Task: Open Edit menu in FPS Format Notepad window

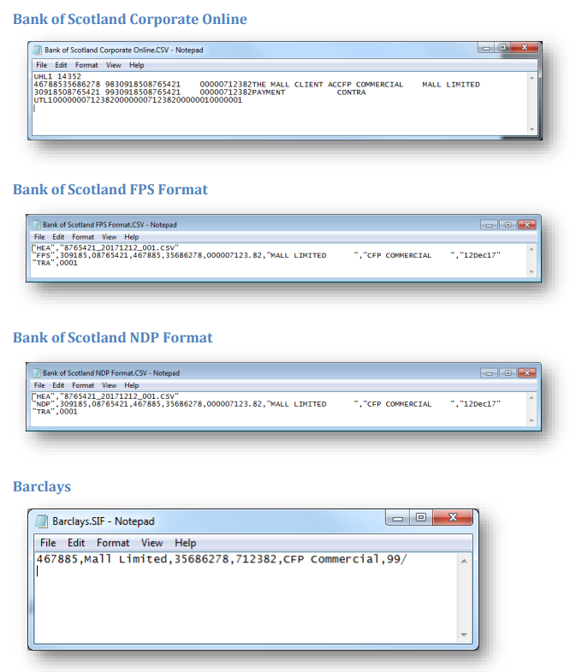Action: click(58, 237)
